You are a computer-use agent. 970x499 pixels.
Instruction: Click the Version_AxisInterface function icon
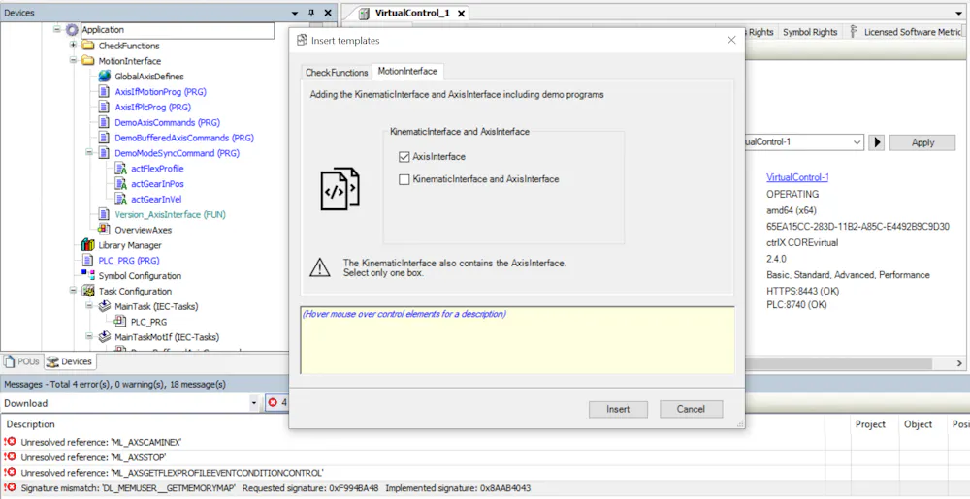pos(105,214)
